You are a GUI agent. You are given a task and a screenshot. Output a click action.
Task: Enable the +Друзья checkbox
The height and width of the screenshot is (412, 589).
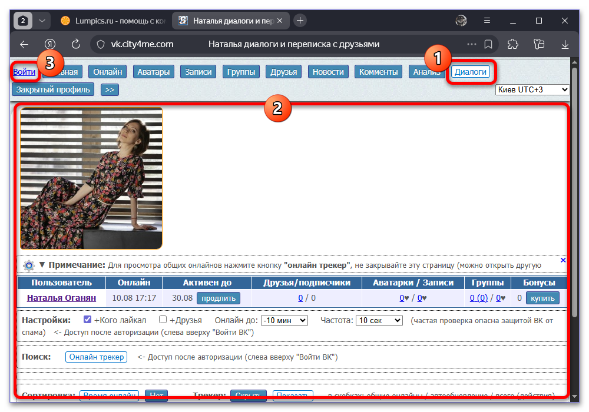point(163,320)
